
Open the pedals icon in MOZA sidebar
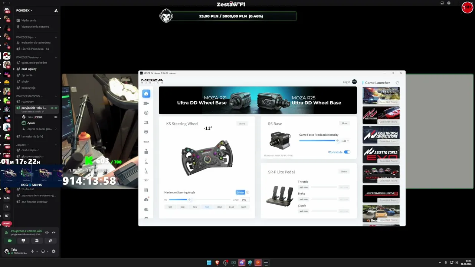tap(146, 122)
